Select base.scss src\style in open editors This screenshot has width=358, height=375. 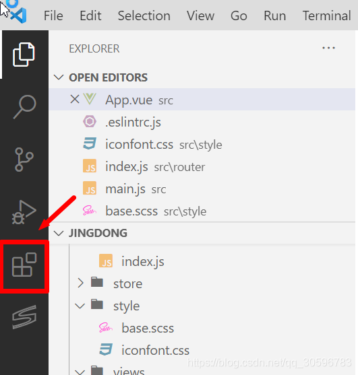[202, 211]
